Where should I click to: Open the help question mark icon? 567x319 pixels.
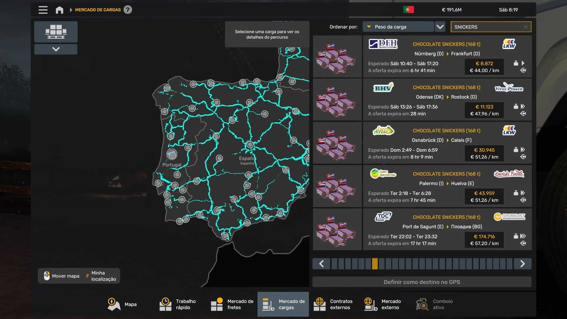click(128, 10)
